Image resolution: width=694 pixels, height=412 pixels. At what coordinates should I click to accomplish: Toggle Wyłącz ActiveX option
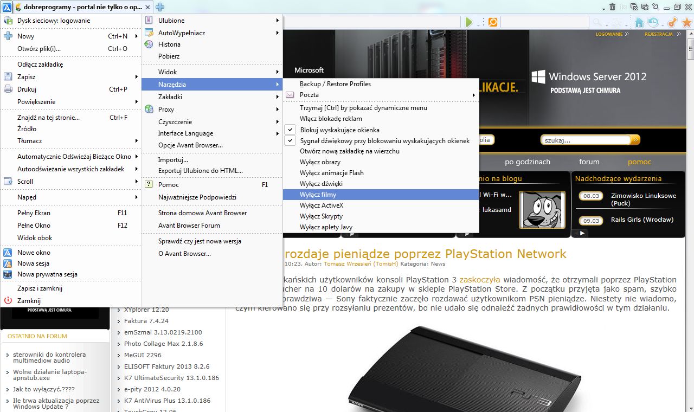[381, 205]
